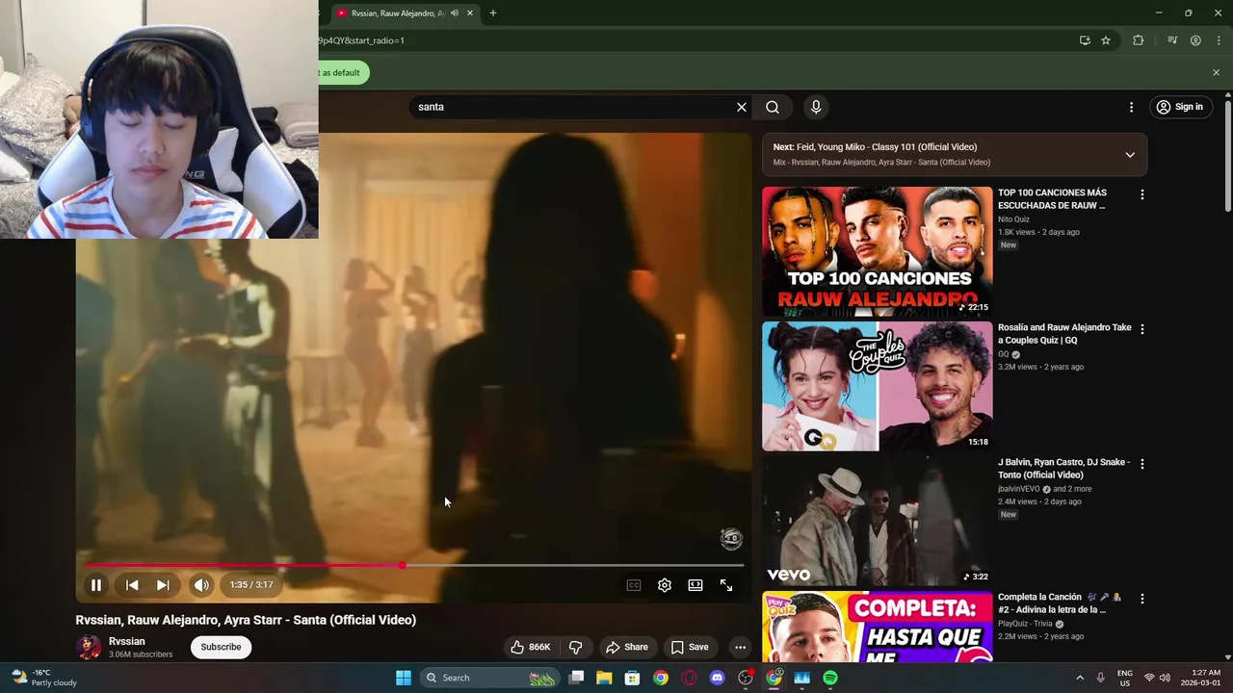Mute the video player volume

coord(200,585)
